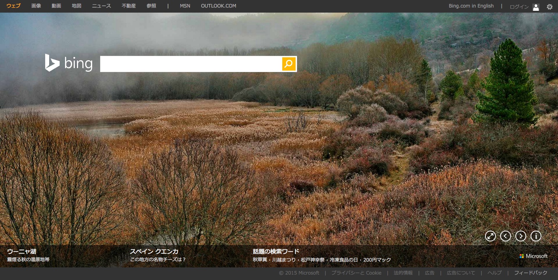Click the スペイン クエンカ trivia link

154,252
